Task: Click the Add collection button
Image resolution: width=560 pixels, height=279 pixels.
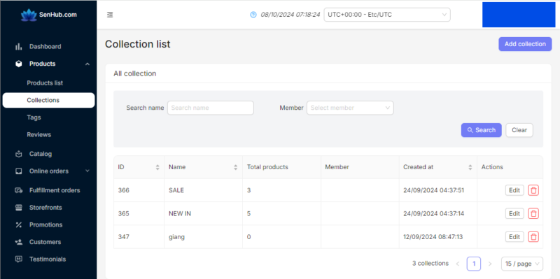Action: 525,44
